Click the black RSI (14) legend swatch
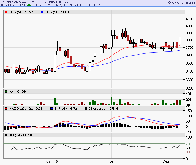 pos(6,135)
